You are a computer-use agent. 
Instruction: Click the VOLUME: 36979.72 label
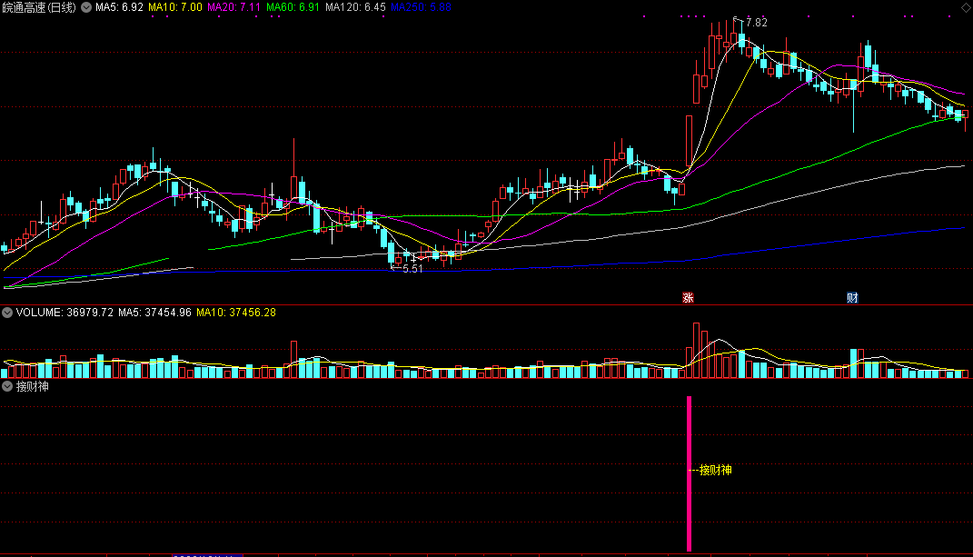pyautogui.click(x=65, y=313)
